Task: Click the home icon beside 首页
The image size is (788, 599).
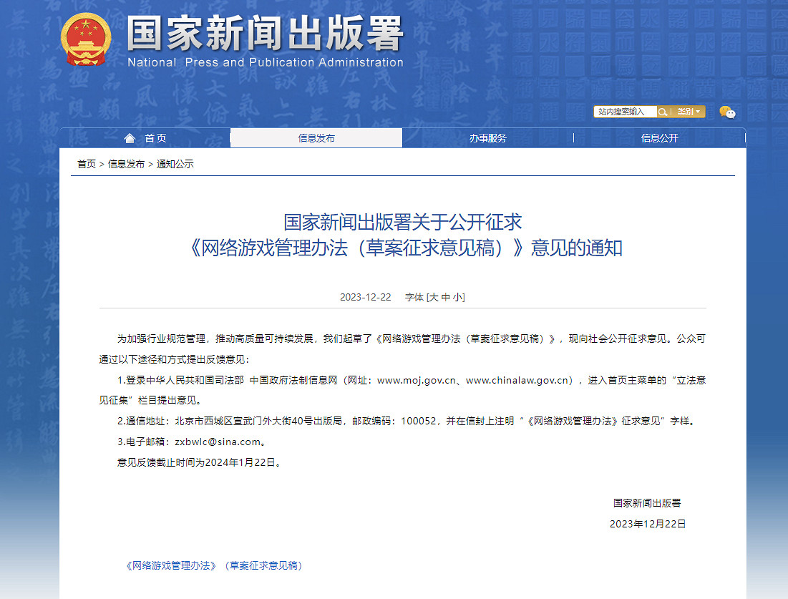Action: [x=129, y=138]
